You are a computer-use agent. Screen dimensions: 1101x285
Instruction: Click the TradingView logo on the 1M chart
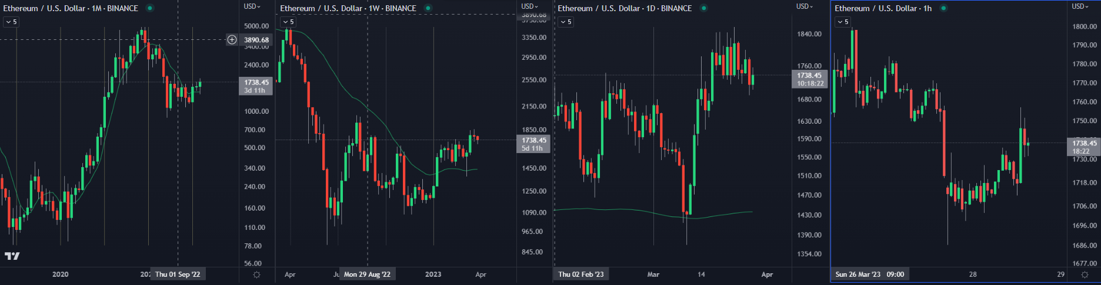click(x=12, y=256)
